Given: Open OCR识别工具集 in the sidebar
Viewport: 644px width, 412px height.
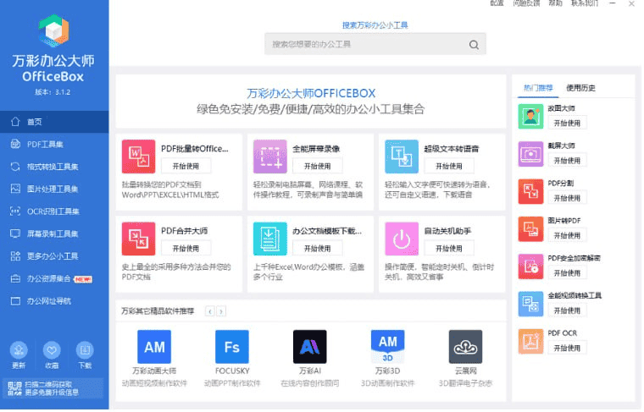Looking at the screenshot, I should click(54, 212).
